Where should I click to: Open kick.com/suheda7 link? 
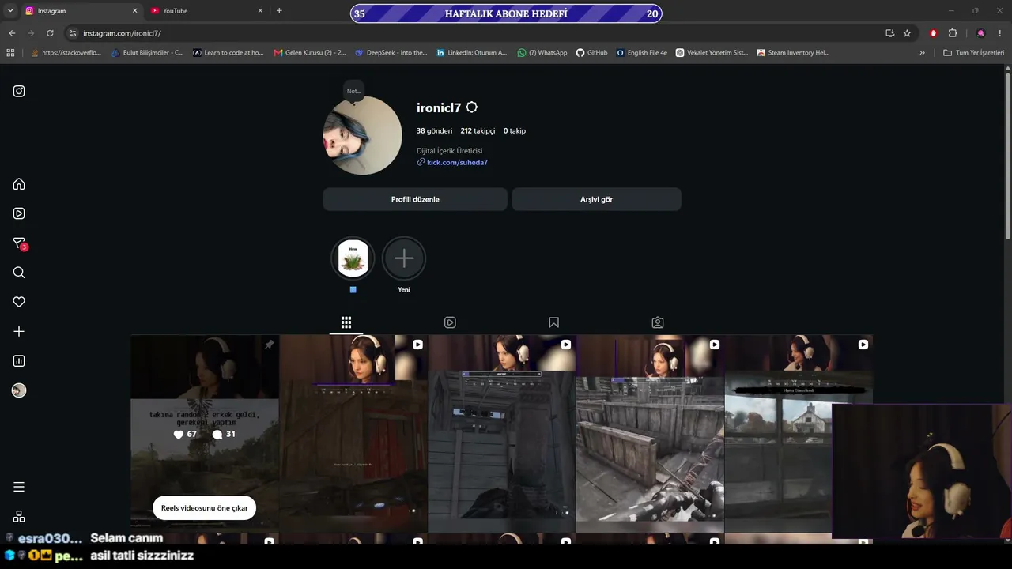(457, 162)
